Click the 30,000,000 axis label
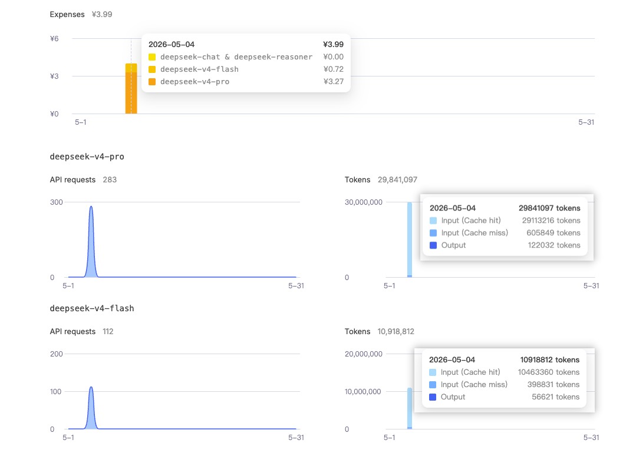The image size is (636, 453). (x=364, y=202)
